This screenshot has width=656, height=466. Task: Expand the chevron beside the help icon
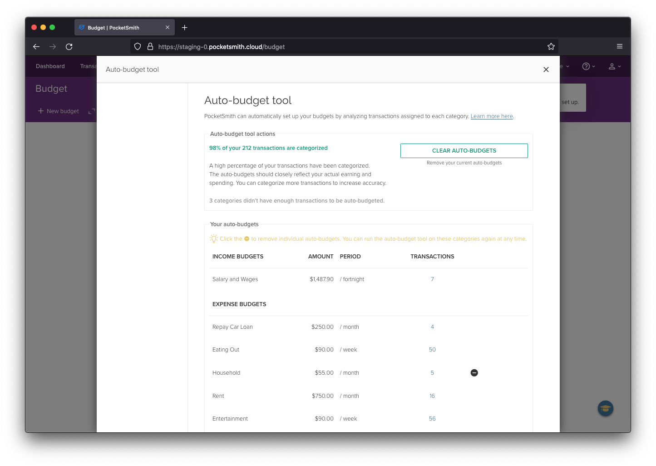[594, 66]
